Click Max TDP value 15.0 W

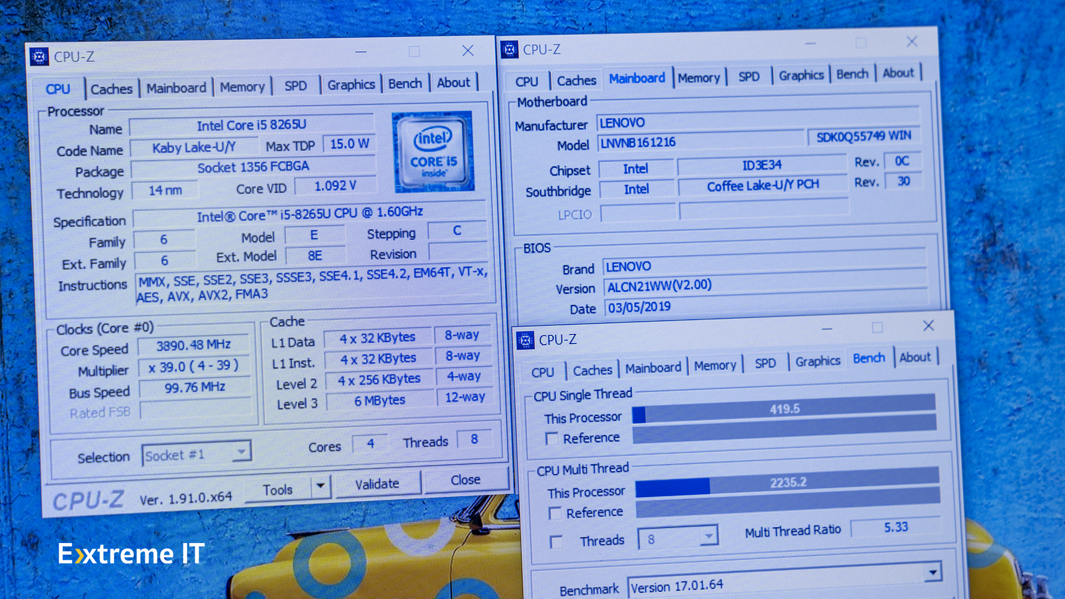(x=349, y=144)
